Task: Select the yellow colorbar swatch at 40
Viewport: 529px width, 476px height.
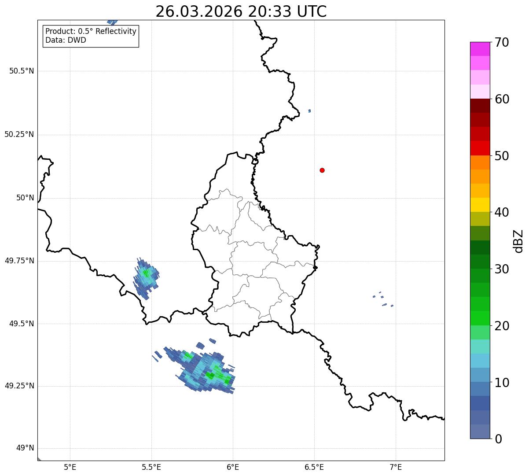Action: (480, 205)
